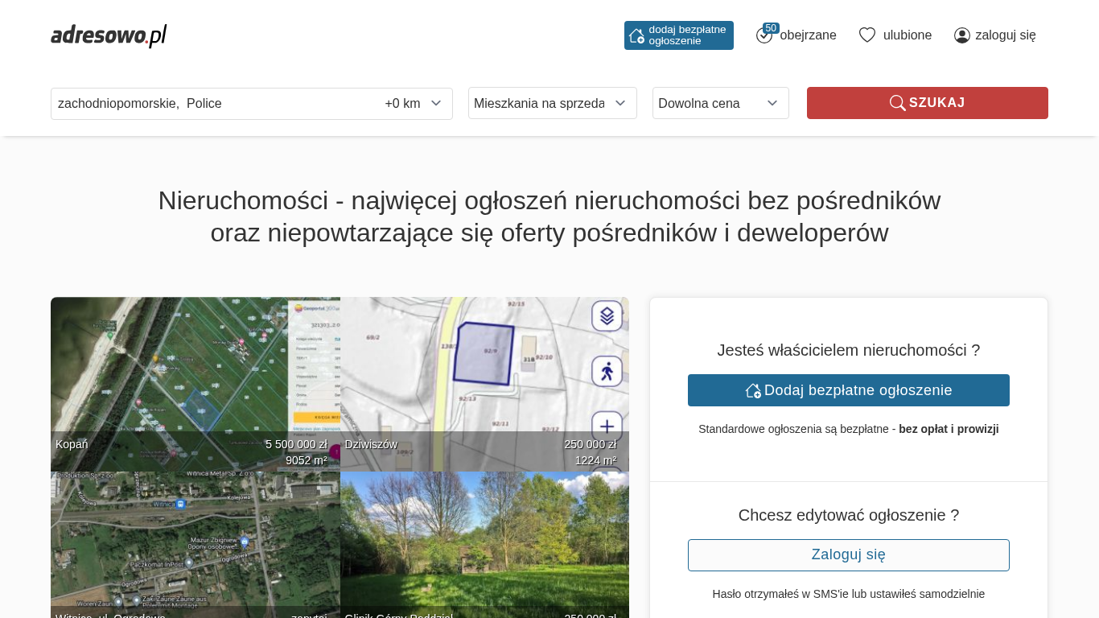Click the house icon in the header add-listing button
Screen dimensions: 1099x618
pyautogui.click(x=636, y=35)
